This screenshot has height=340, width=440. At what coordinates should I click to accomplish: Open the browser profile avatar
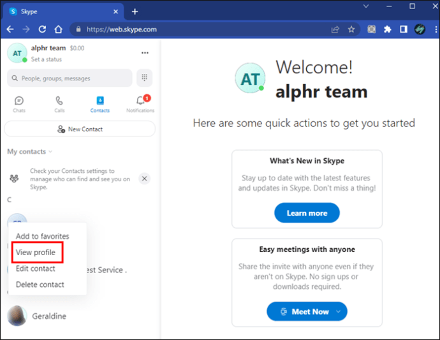click(x=420, y=29)
